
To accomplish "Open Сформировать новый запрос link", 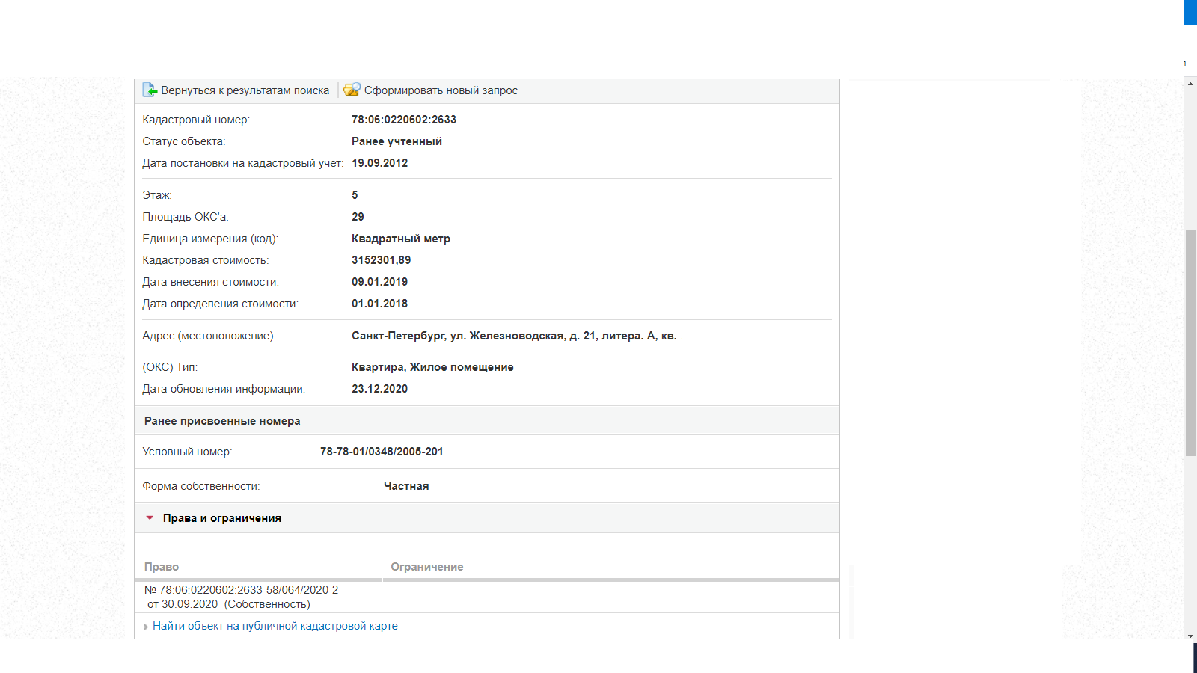I will point(441,90).
